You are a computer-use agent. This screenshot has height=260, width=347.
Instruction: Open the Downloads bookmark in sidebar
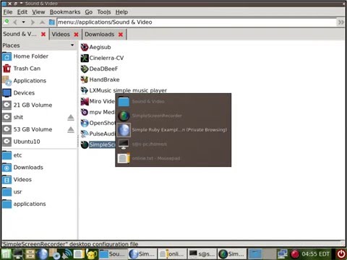(28, 168)
